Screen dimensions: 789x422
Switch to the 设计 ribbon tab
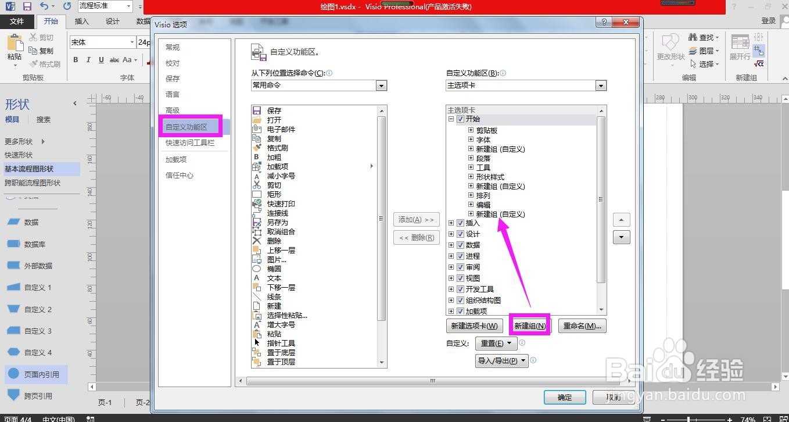(x=112, y=22)
